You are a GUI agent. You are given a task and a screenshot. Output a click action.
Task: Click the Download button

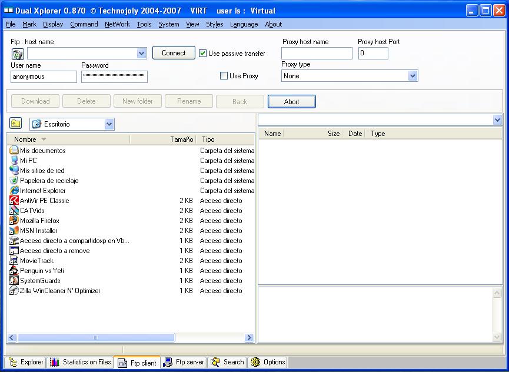(35, 101)
